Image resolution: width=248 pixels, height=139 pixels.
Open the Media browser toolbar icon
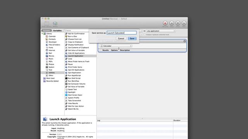55,24
